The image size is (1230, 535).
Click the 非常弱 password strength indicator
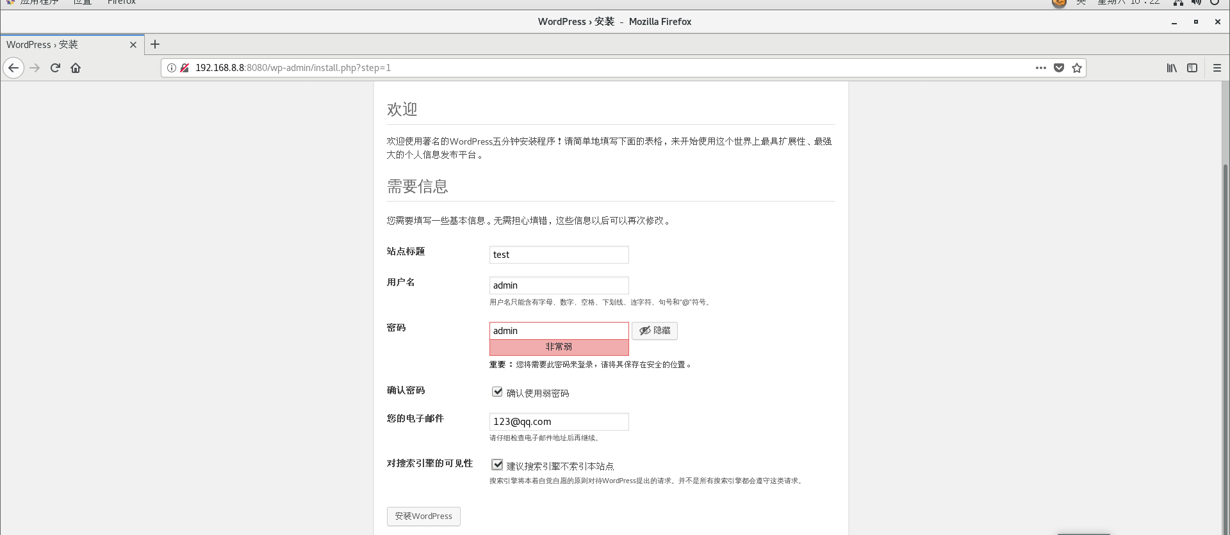tap(559, 347)
